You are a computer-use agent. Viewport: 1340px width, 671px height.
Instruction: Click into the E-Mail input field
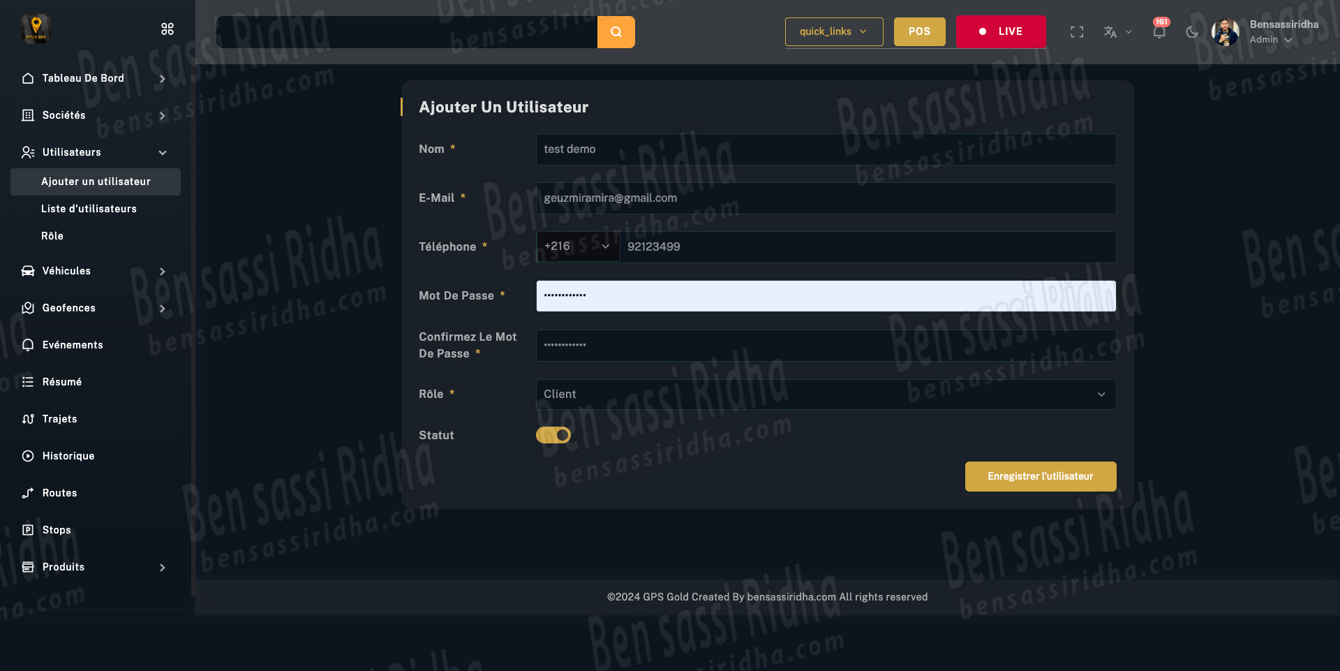click(825, 198)
